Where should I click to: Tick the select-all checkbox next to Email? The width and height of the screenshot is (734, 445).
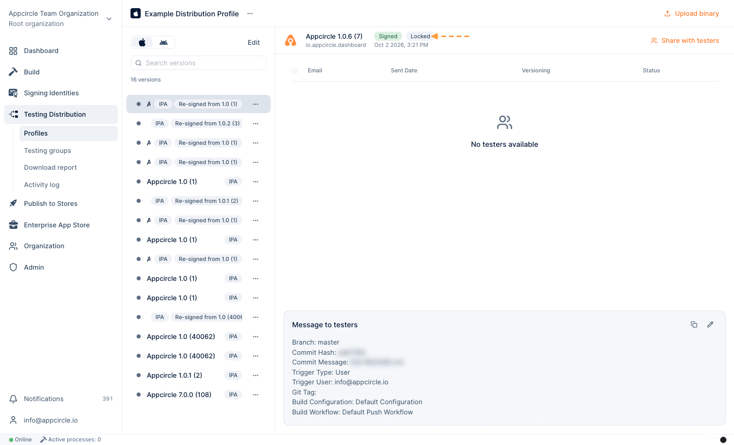tap(295, 71)
